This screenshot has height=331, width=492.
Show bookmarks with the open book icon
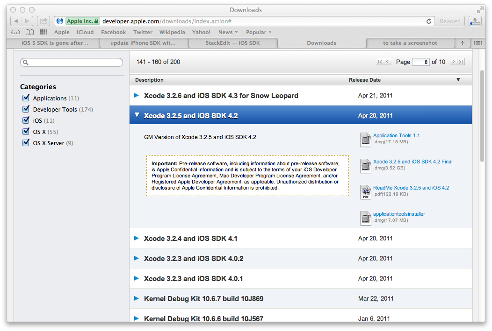[30, 32]
